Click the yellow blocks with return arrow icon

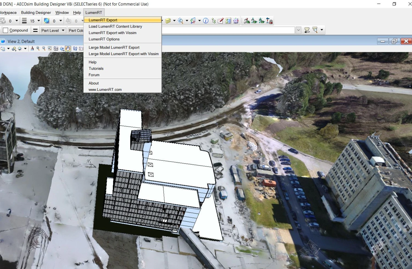click(x=307, y=30)
